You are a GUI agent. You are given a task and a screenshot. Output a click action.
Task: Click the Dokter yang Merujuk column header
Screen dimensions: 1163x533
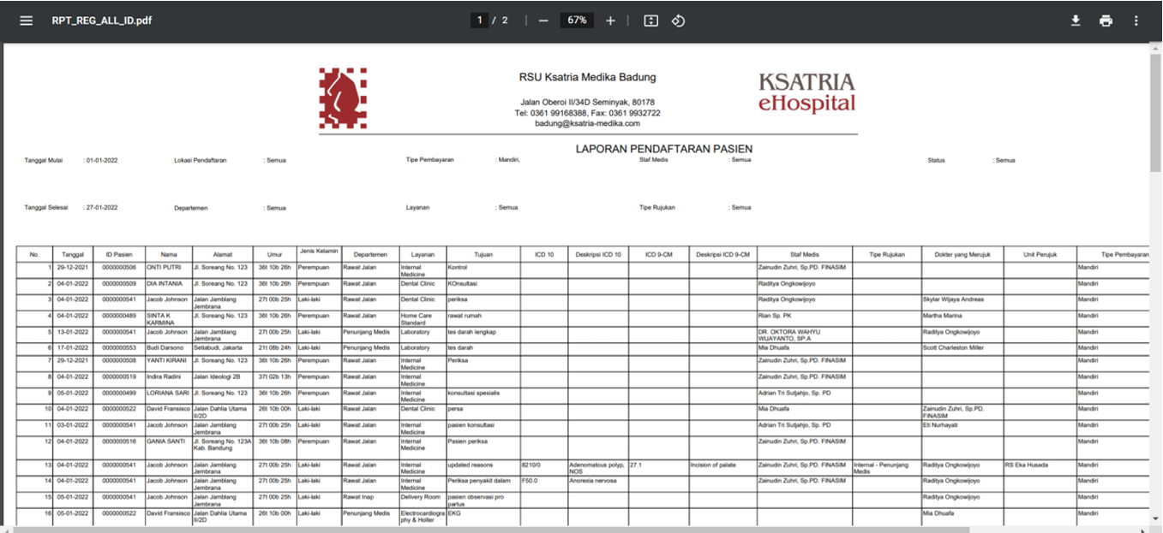click(x=962, y=254)
